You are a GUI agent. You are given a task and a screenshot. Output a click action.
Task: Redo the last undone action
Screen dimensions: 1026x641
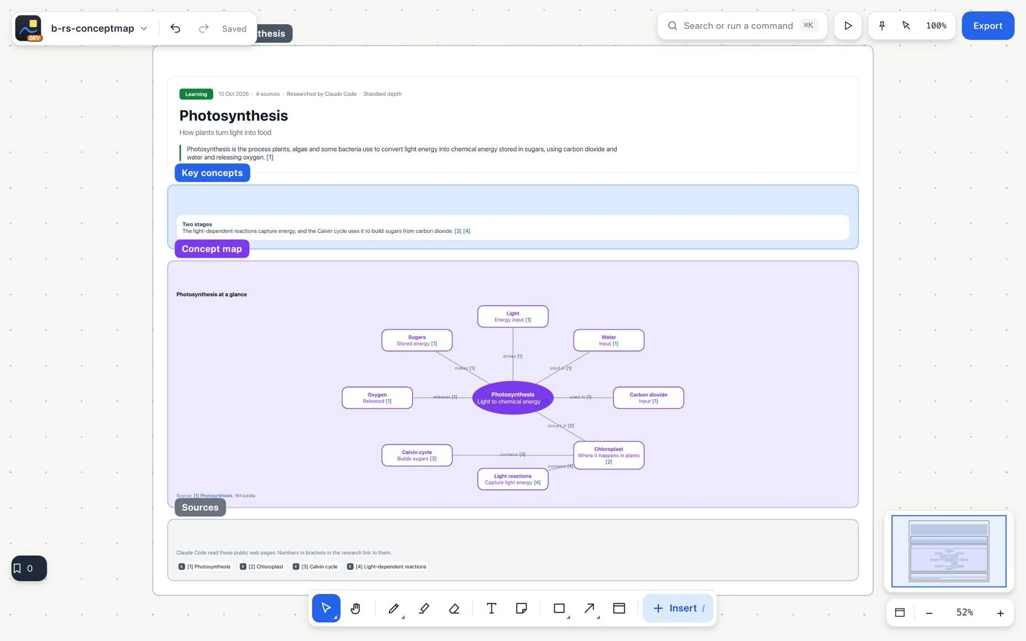point(203,28)
